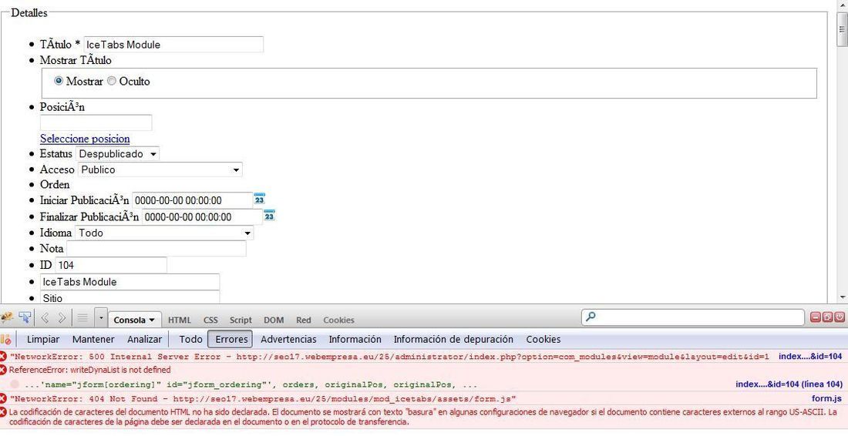This screenshot has width=848, height=436.
Task: Click the IceTabs Module field below ID
Action: coord(130,282)
